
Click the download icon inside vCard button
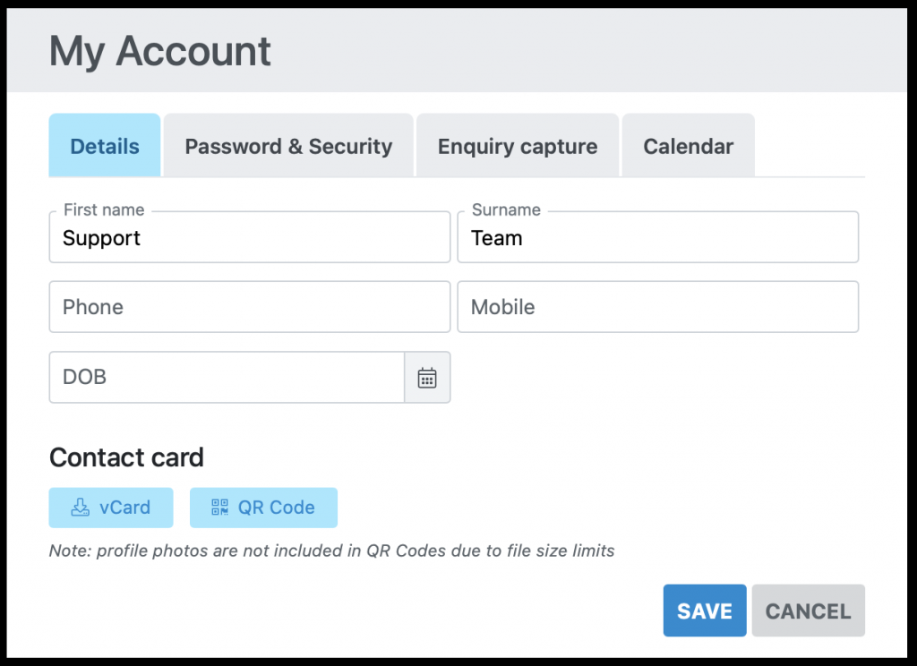81,508
